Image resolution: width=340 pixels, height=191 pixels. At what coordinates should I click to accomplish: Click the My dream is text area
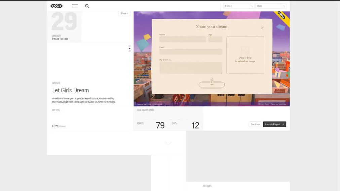(191, 67)
